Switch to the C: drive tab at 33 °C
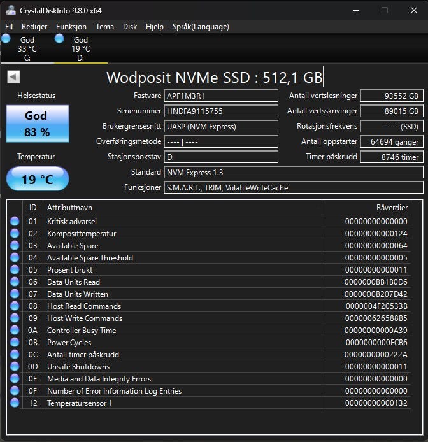428x442 pixels. coord(27,48)
